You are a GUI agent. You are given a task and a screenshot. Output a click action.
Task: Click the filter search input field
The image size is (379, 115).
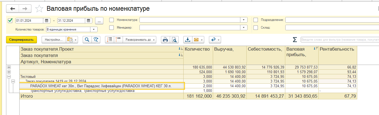(340, 40)
